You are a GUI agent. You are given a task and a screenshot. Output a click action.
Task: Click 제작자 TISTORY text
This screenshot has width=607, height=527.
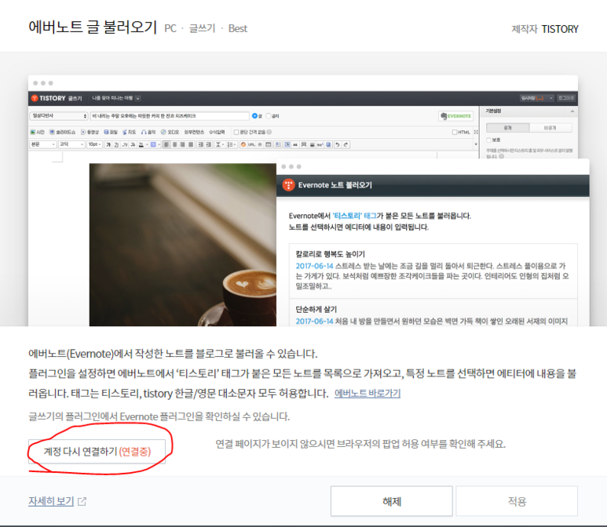point(545,29)
